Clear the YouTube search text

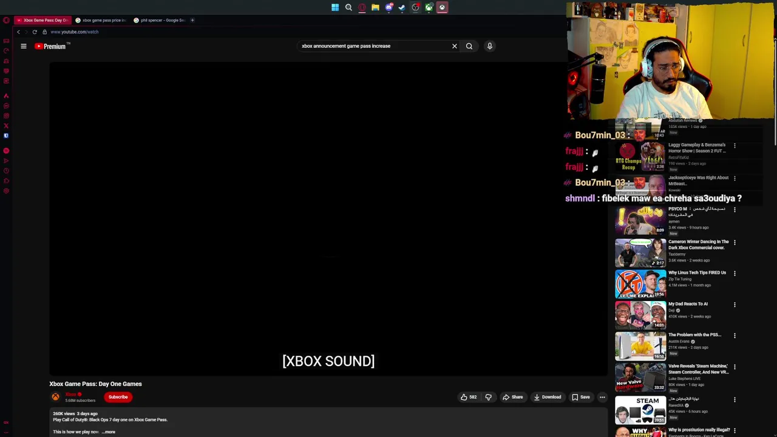pos(454,46)
